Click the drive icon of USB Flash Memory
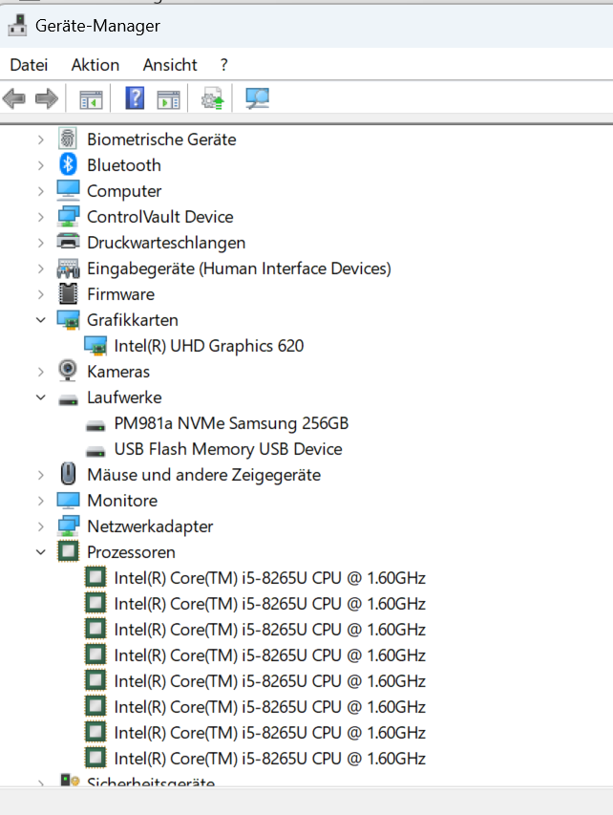The width and height of the screenshot is (613, 815). [95, 452]
